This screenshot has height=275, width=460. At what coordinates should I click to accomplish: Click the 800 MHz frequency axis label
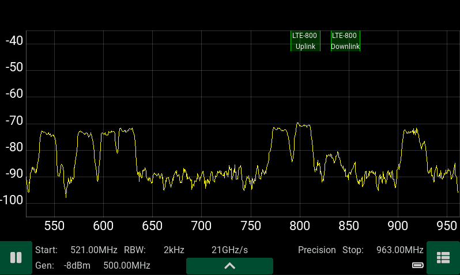[299, 225]
